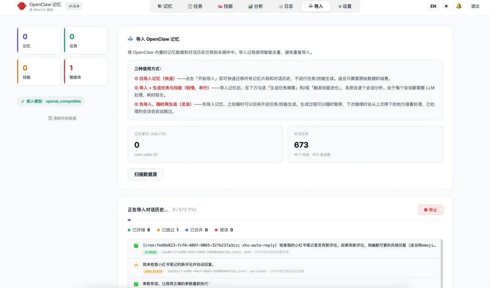Click the green stored checkmark on cron row
The width and height of the screenshot is (490, 288).
(136, 245)
